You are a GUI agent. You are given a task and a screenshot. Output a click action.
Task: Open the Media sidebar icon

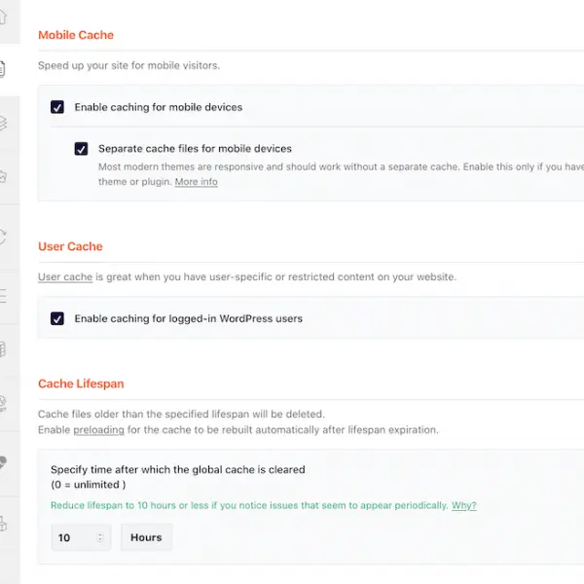(x=5, y=176)
